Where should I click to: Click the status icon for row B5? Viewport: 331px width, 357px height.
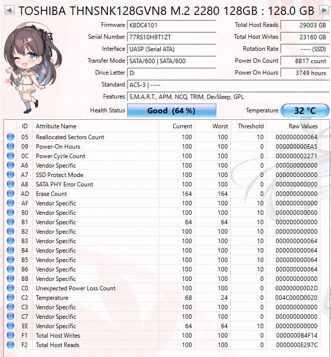pos(10,260)
